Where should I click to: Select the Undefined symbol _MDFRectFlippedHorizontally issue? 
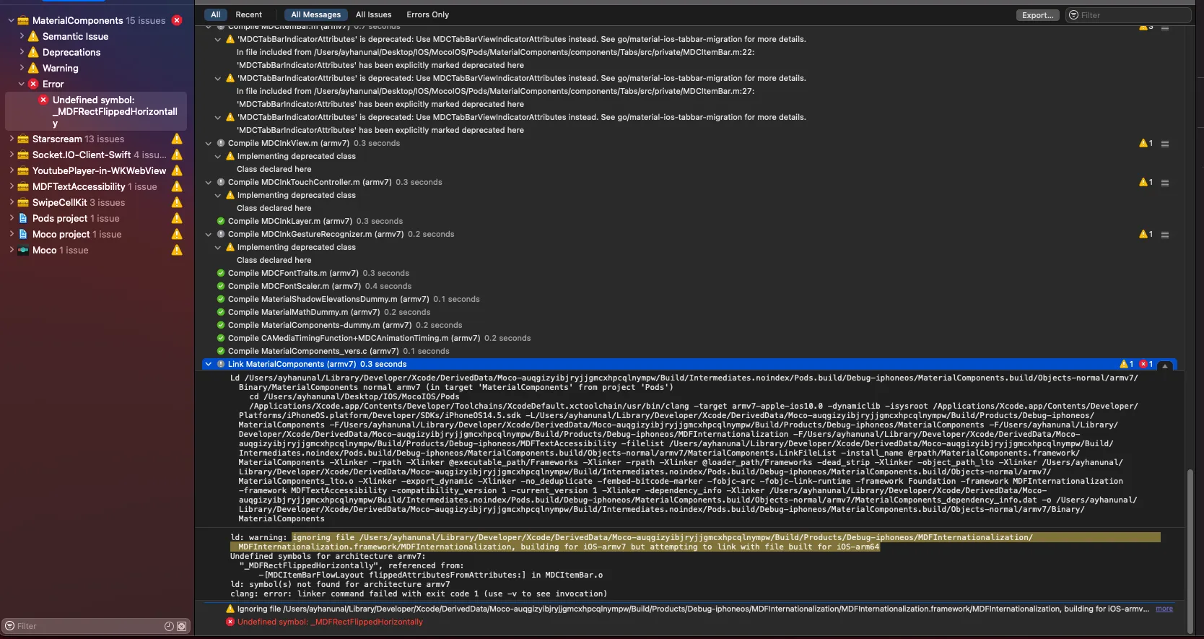(96, 111)
